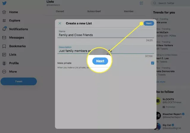Open Bookmarks in sidebar
The image size is (190, 133).
click(x=18, y=46)
